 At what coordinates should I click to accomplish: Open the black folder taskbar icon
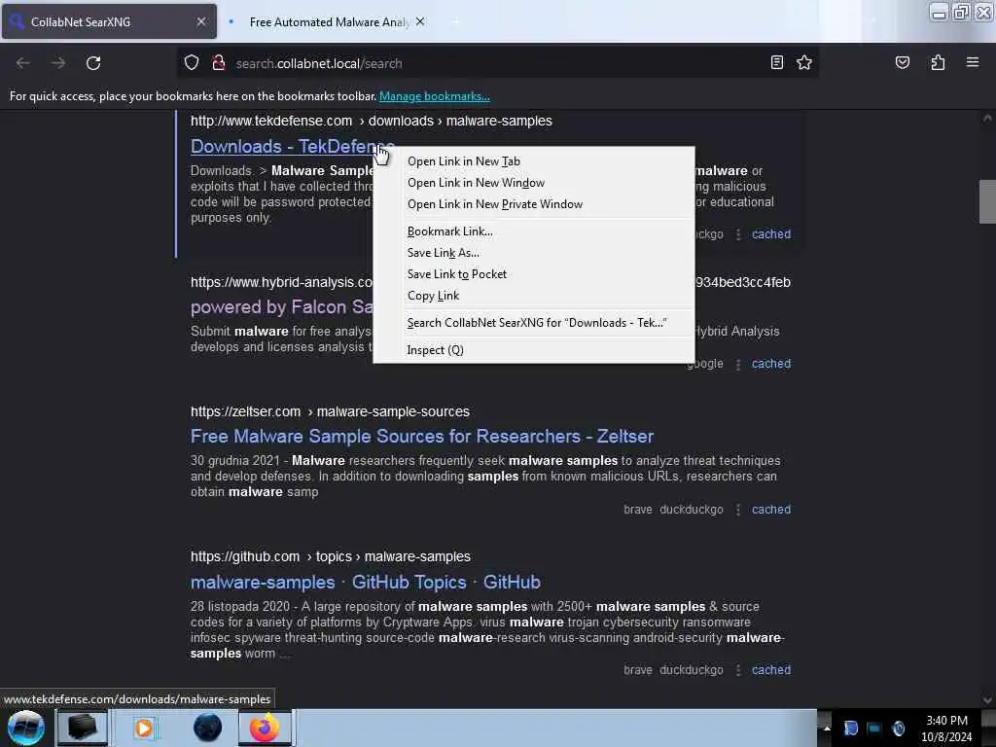pyautogui.click(x=83, y=728)
